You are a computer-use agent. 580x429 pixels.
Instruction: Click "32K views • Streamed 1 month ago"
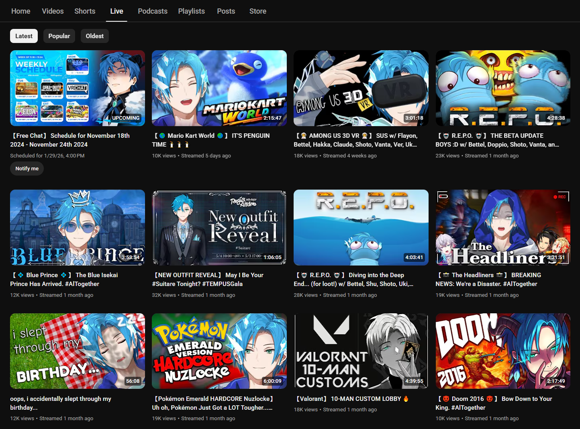tap(194, 295)
